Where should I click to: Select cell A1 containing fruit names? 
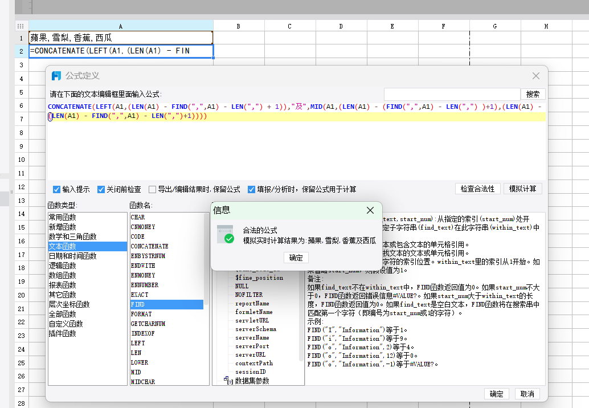[x=121, y=38]
